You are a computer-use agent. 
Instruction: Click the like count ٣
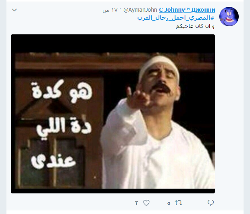tap(136, 203)
